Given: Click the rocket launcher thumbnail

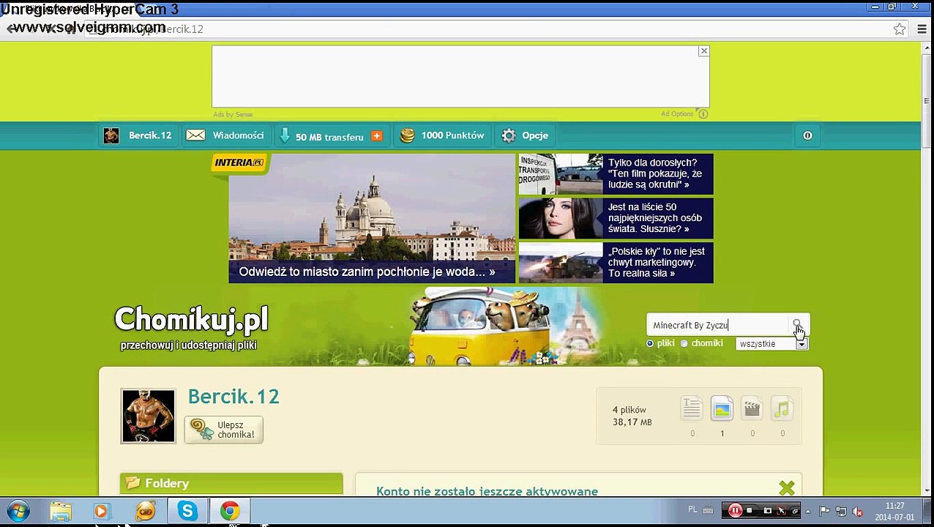Looking at the screenshot, I should (561, 263).
